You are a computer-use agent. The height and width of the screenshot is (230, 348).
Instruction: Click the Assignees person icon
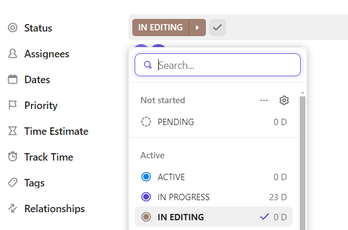[x=12, y=54]
